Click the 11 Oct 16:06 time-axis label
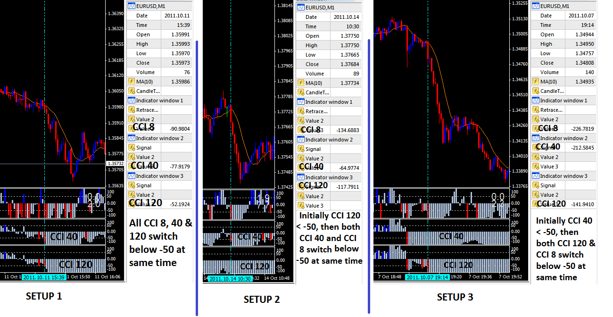The width and height of the screenshot is (613, 317). coord(108,277)
